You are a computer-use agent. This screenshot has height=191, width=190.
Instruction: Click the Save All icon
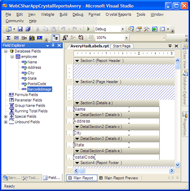pyautogui.click(x=28, y=29)
